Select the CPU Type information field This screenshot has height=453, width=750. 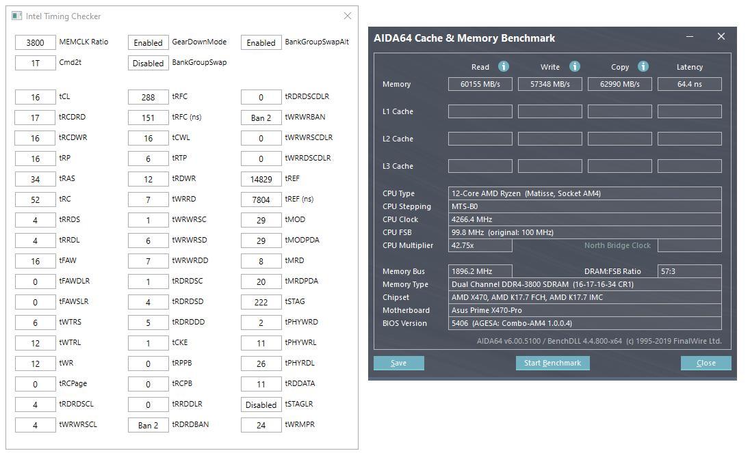[x=584, y=193]
